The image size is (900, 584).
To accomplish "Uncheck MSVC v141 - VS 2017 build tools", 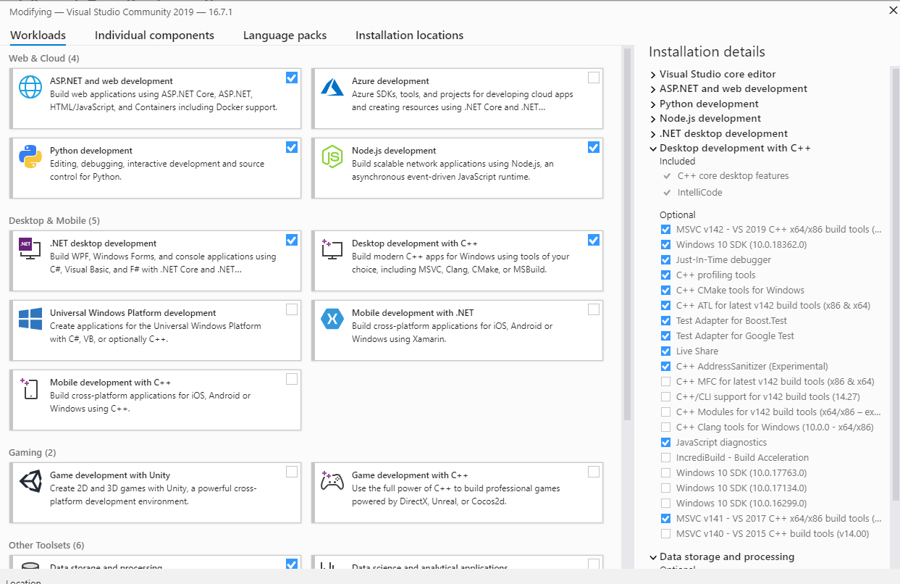I will [665, 518].
